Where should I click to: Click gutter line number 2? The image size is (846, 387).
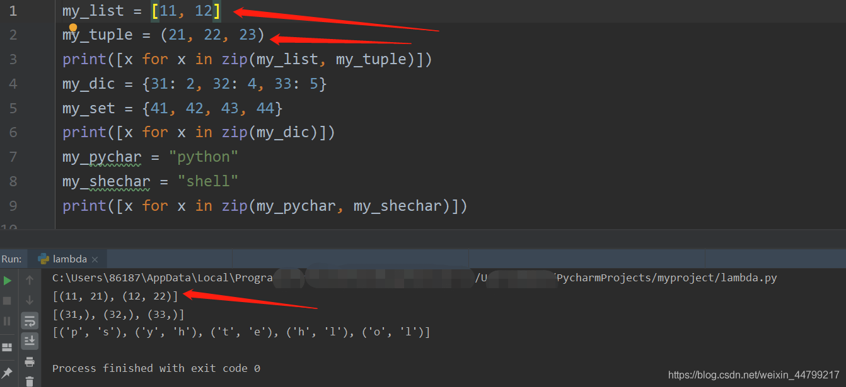point(13,35)
